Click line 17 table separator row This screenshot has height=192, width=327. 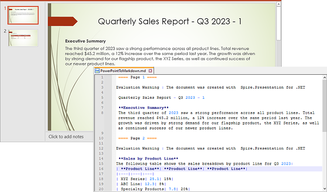click(135, 174)
